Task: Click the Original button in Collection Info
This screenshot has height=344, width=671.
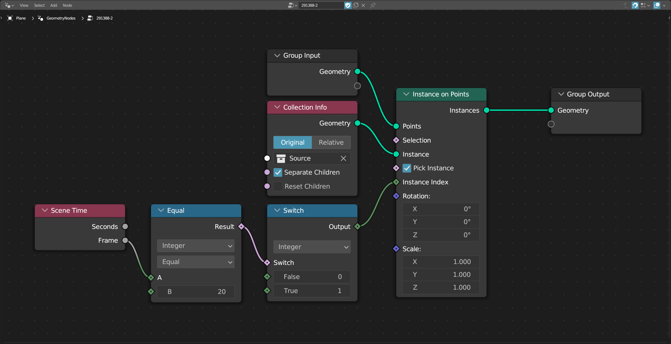Action: click(x=293, y=142)
